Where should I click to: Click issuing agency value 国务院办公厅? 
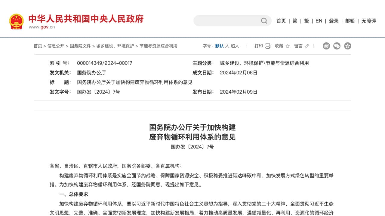(91, 73)
